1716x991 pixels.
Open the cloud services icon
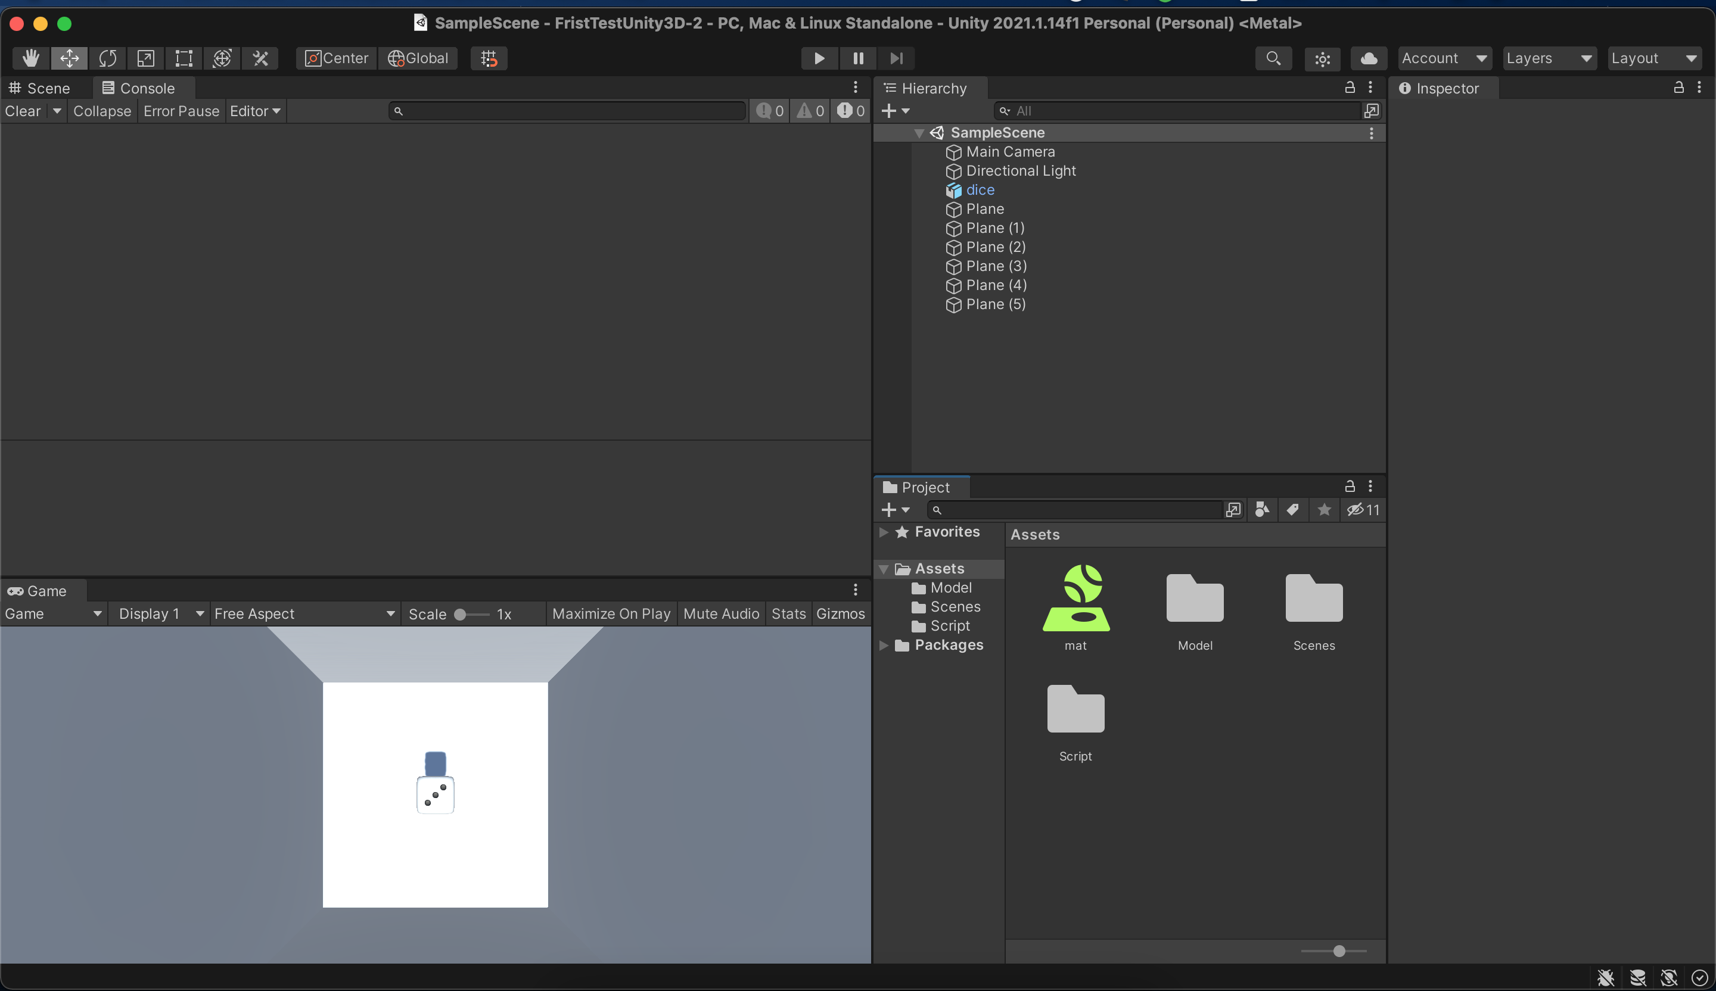[1369, 58]
